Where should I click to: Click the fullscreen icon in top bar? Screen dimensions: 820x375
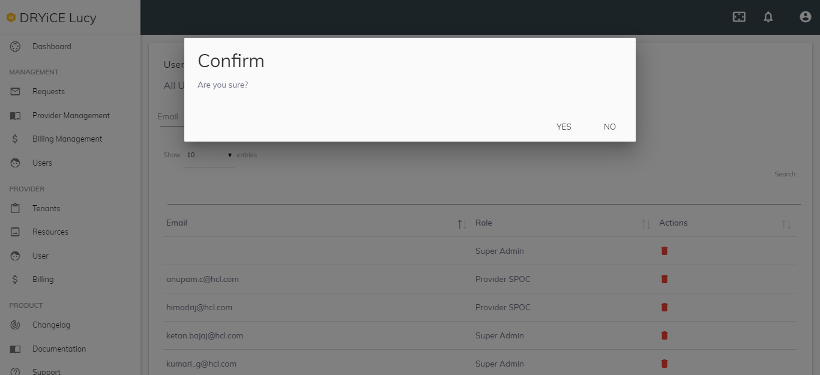tap(739, 17)
